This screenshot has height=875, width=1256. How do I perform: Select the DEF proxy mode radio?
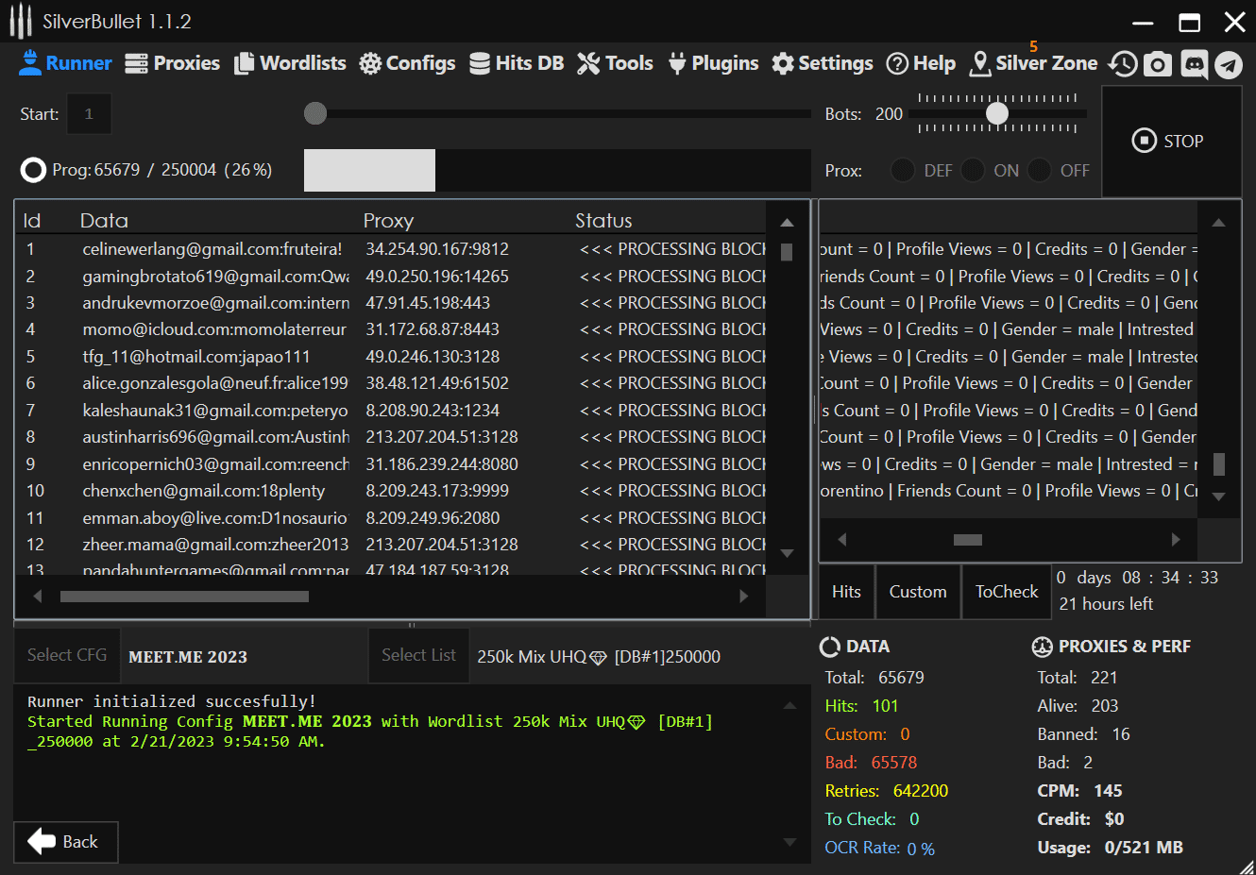903,170
